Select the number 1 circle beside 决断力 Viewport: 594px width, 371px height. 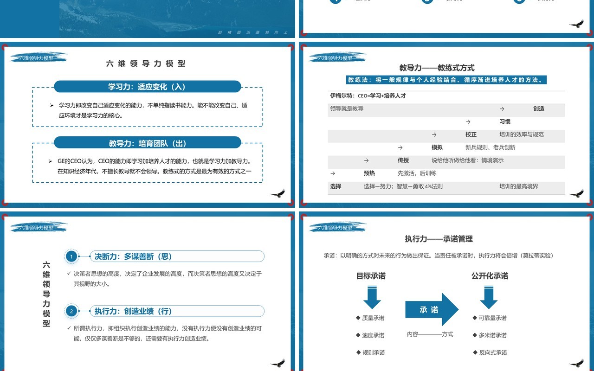click(71, 256)
